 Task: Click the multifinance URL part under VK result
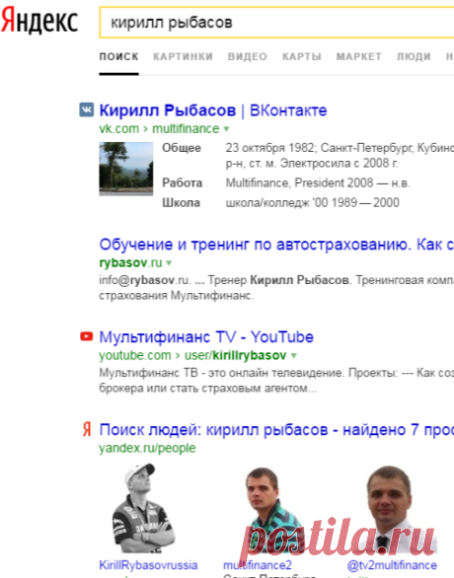186,129
